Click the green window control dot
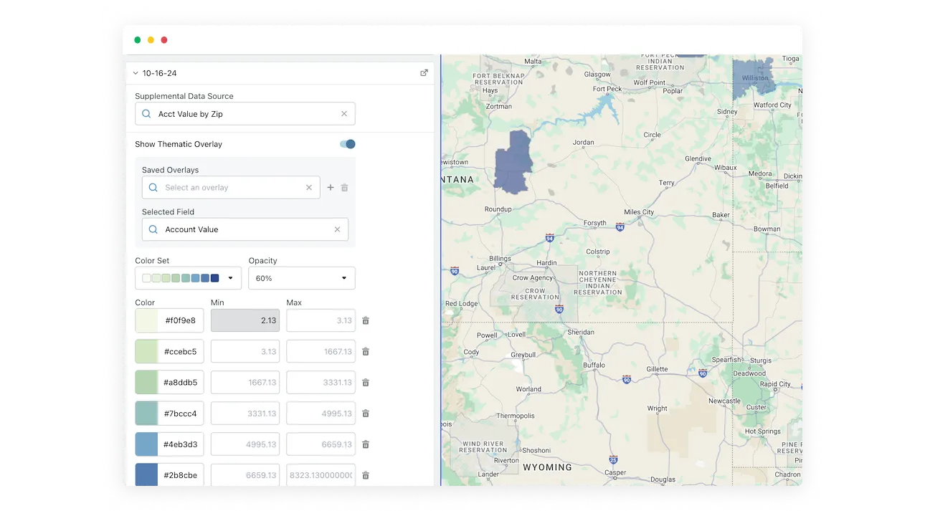This screenshot has width=925, height=511. (138, 40)
